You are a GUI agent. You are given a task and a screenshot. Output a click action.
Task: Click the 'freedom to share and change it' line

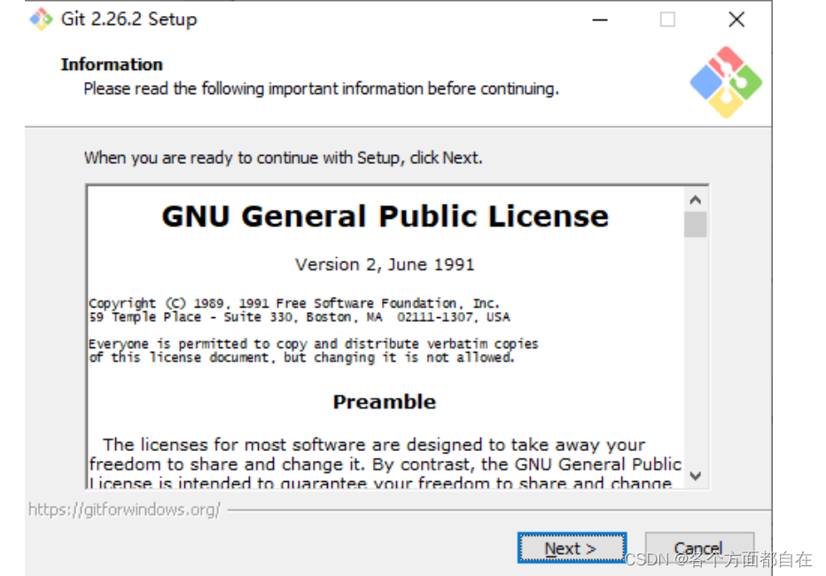[x=385, y=464]
